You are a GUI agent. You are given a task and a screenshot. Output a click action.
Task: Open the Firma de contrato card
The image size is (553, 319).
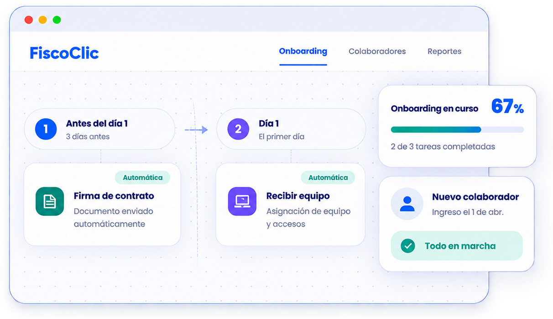click(x=102, y=204)
